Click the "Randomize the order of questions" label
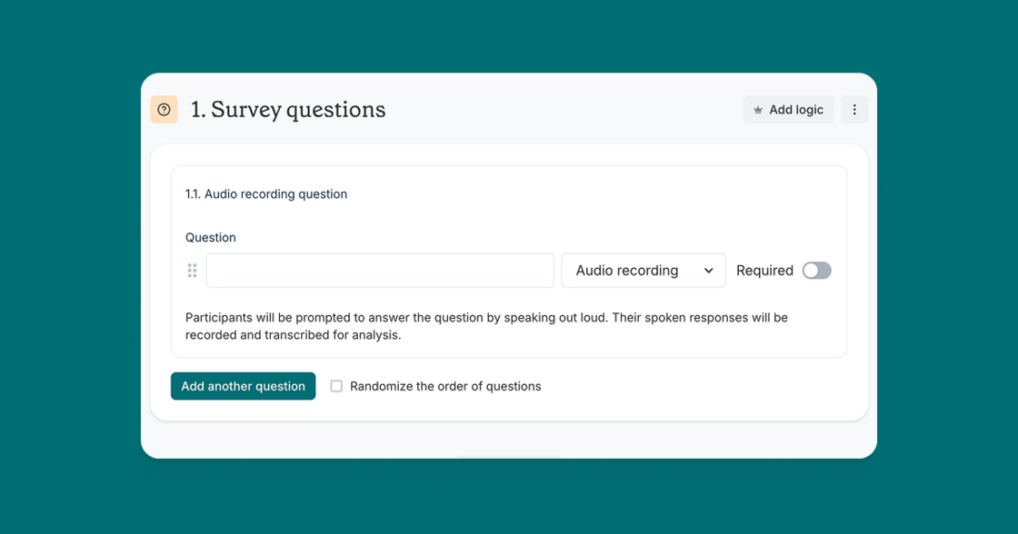The width and height of the screenshot is (1018, 534). [x=445, y=386]
